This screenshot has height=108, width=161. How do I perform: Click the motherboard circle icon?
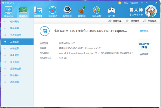click(x=45, y=31)
